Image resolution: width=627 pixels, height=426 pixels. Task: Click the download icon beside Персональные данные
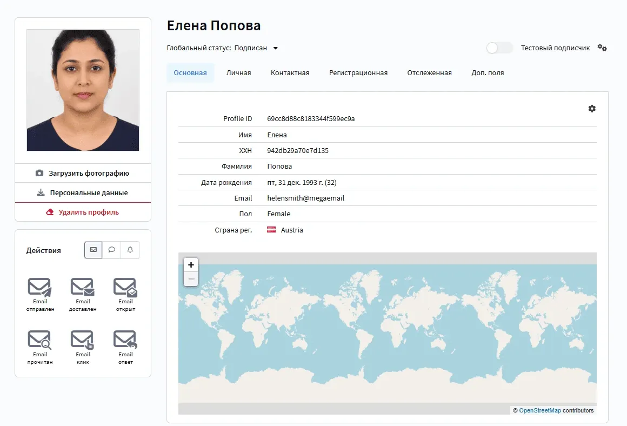(41, 193)
